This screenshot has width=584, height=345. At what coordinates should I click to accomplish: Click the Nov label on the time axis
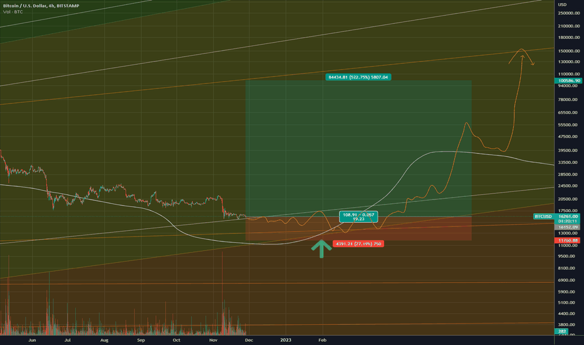[x=213, y=340]
